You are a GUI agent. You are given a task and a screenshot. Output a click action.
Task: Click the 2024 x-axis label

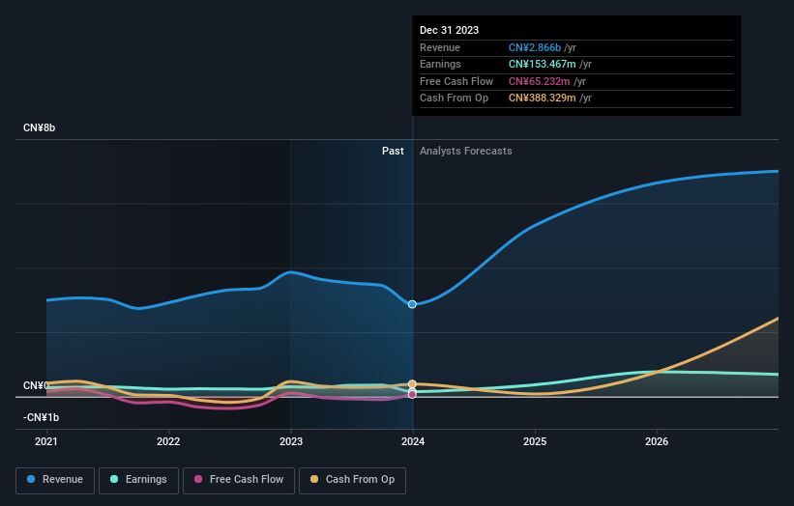click(413, 441)
